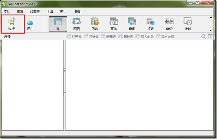Select the 表 (Table) toolbar icon

point(58,24)
